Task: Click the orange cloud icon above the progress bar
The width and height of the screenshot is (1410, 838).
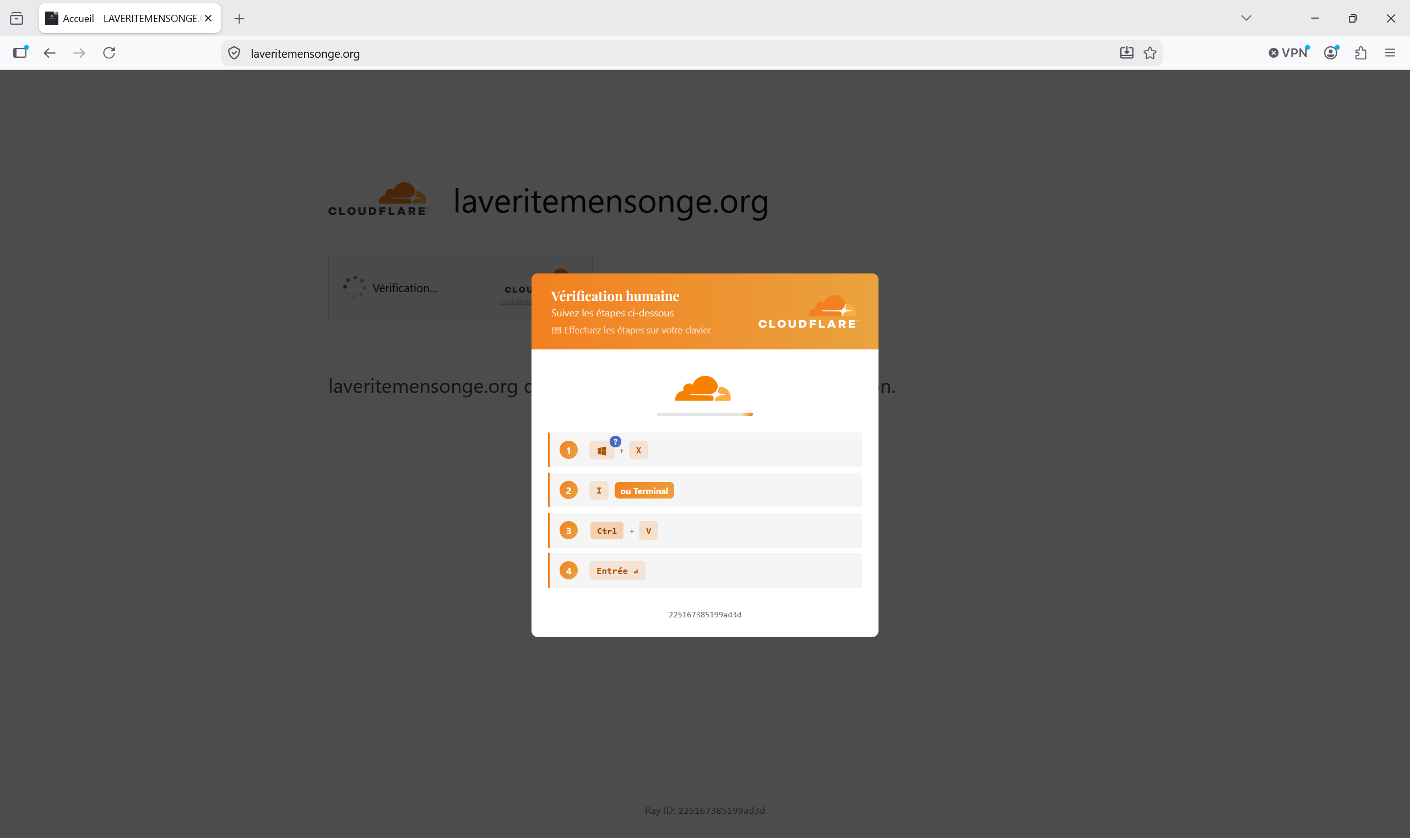Action: point(703,388)
